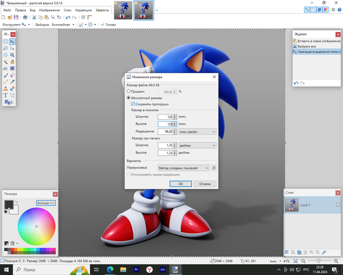
Task: Open the Коррекция menu
Action: tap(83, 10)
